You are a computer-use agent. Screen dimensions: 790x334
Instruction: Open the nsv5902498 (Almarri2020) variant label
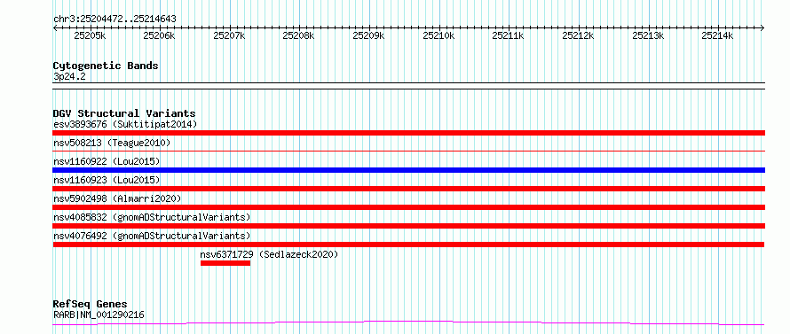pos(117,198)
